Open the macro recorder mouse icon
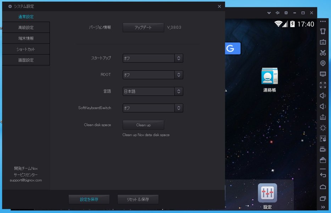 [x=323, y=138]
